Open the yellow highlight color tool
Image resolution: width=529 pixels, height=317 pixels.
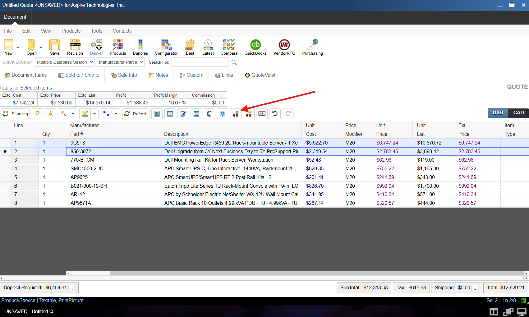pos(85,114)
